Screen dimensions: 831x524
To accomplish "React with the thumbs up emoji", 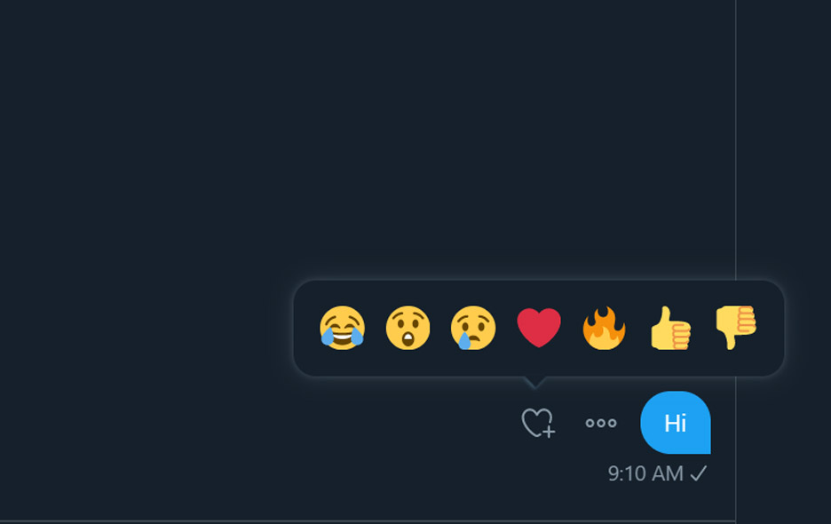I will click(x=669, y=329).
